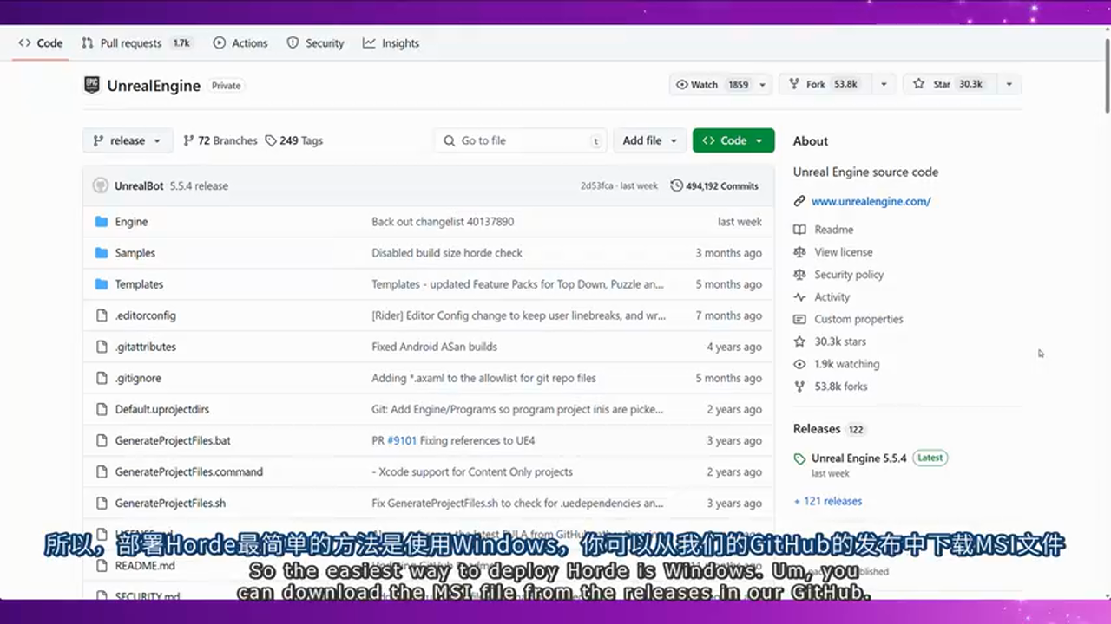Expand the release branch selector dropdown
Image resolution: width=1111 pixels, height=624 pixels.
coord(128,140)
